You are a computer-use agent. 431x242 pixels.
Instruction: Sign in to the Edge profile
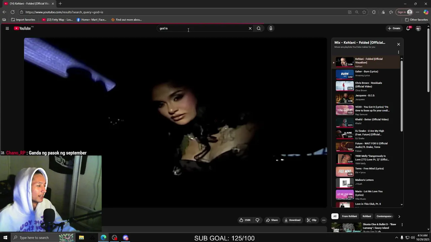[404, 12]
